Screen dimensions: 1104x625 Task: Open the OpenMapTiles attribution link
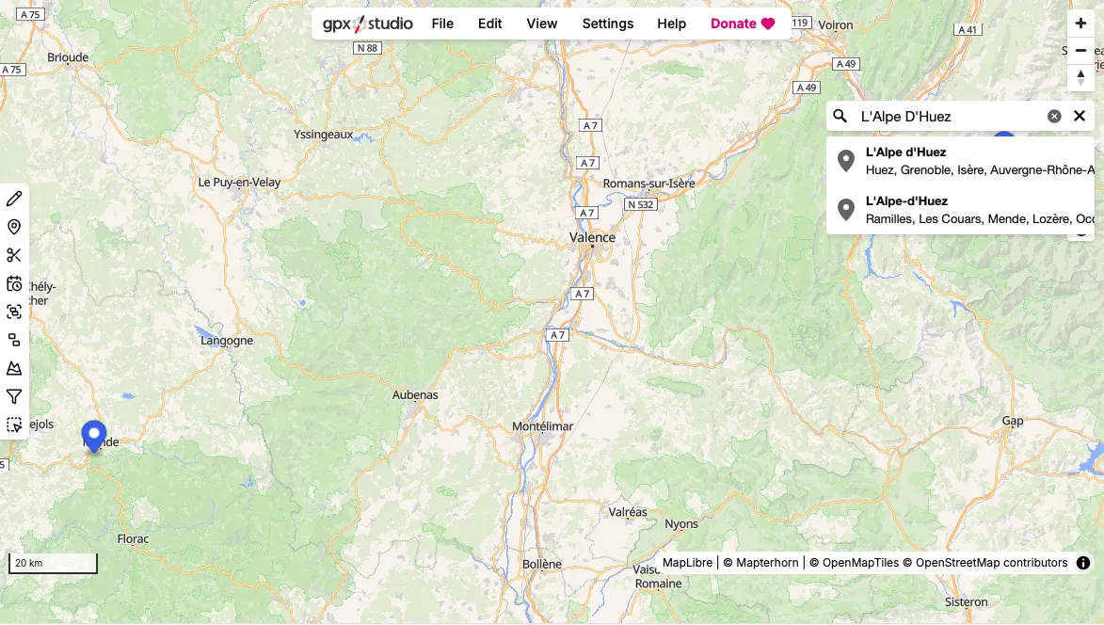[854, 562]
